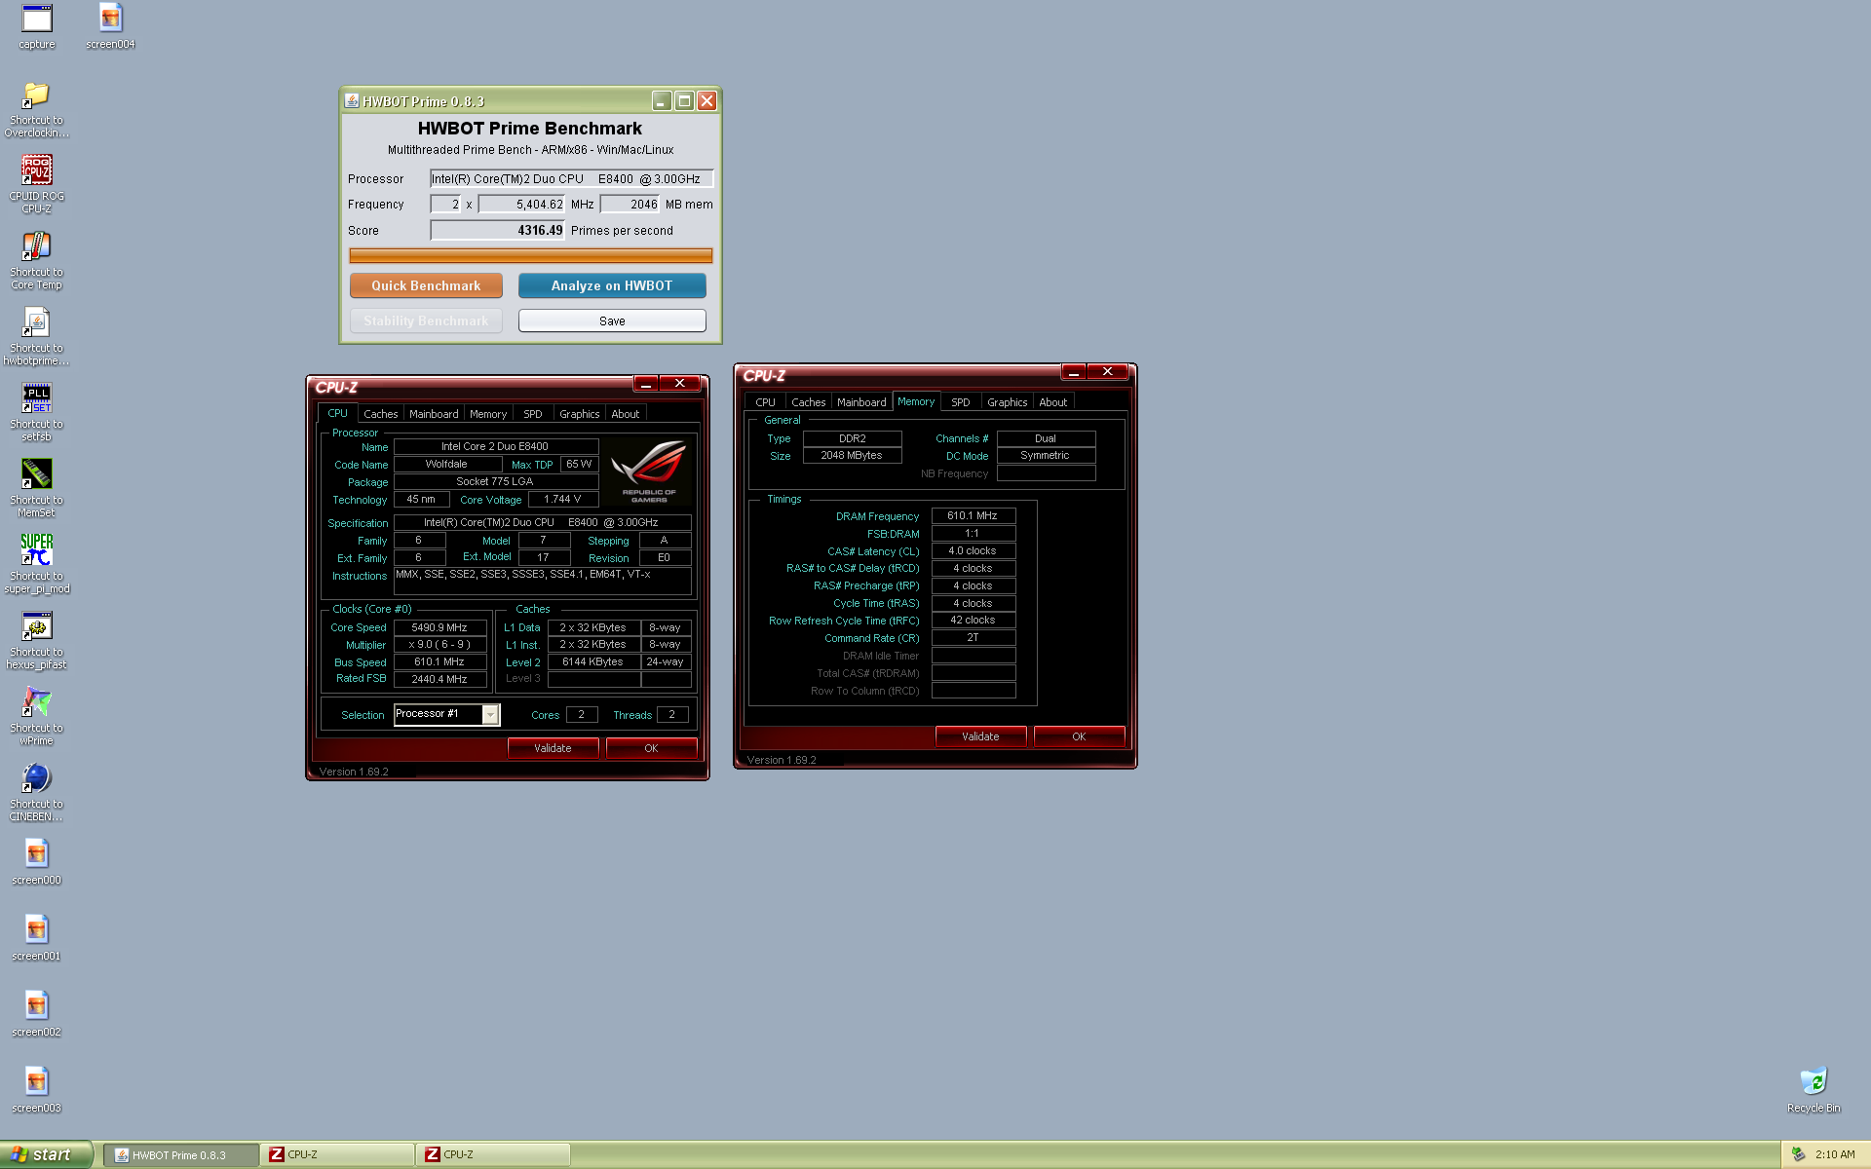Expand the Processor #1 selection dropdown
1871x1169 pixels.
(490, 715)
